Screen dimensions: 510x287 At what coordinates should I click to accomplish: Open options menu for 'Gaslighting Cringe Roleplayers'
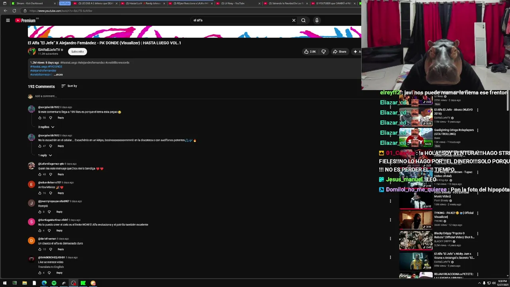click(477, 130)
